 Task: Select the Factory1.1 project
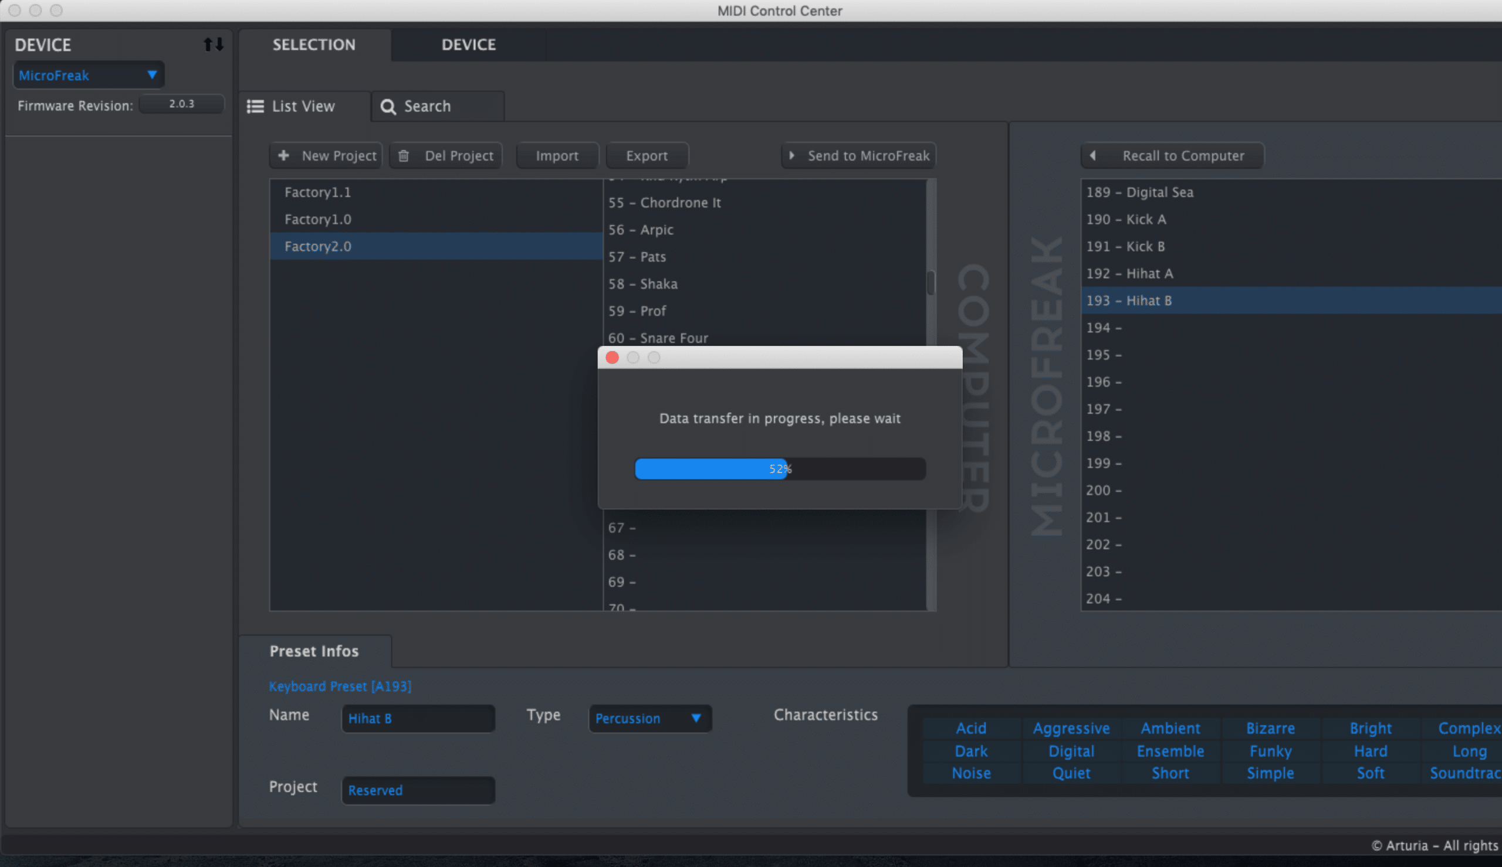pos(436,192)
